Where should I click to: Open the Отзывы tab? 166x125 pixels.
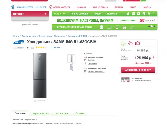(x=80, y=114)
